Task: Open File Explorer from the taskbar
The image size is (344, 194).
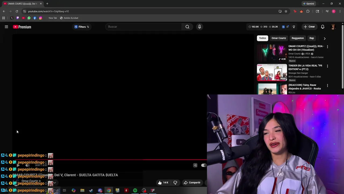Action: (x=82, y=190)
